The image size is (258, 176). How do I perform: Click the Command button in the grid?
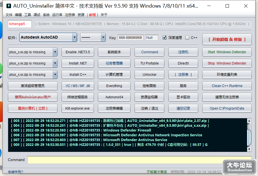point(149,52)
